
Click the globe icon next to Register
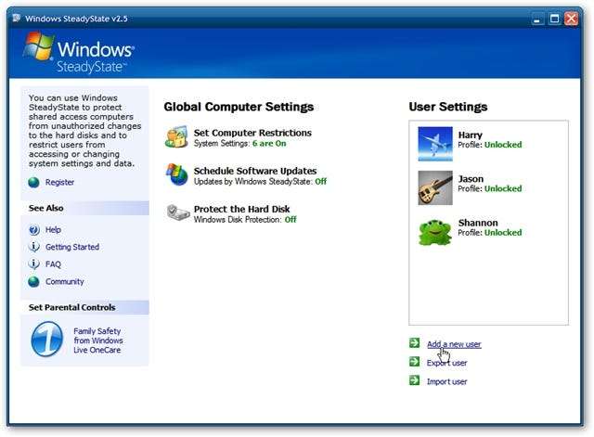pos(33,182)
